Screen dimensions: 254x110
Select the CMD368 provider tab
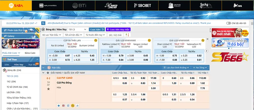pyautogui.click(x=111, y=6)
